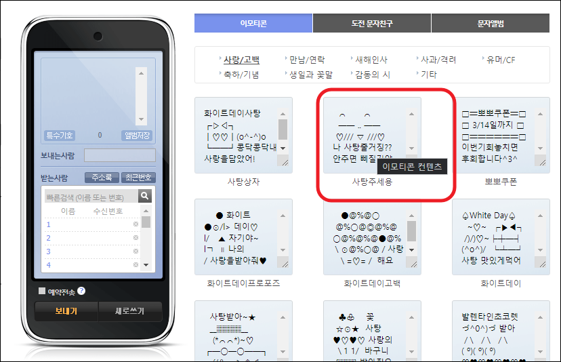Viewport: 561px width, 362px height.
Task: Enable the 예약전송 checkbox
Action: (42, 291)
